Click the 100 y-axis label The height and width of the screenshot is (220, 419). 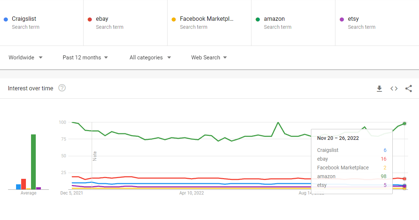point(62,122)
